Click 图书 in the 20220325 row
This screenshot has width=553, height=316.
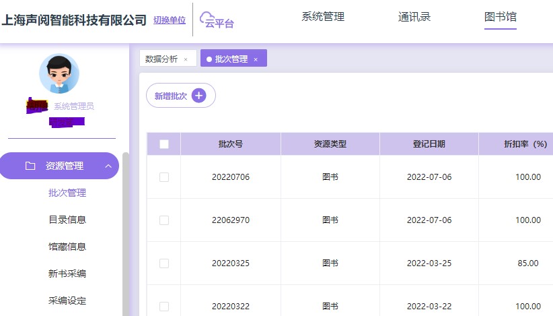pyautogui.click(x=330, y=263)
